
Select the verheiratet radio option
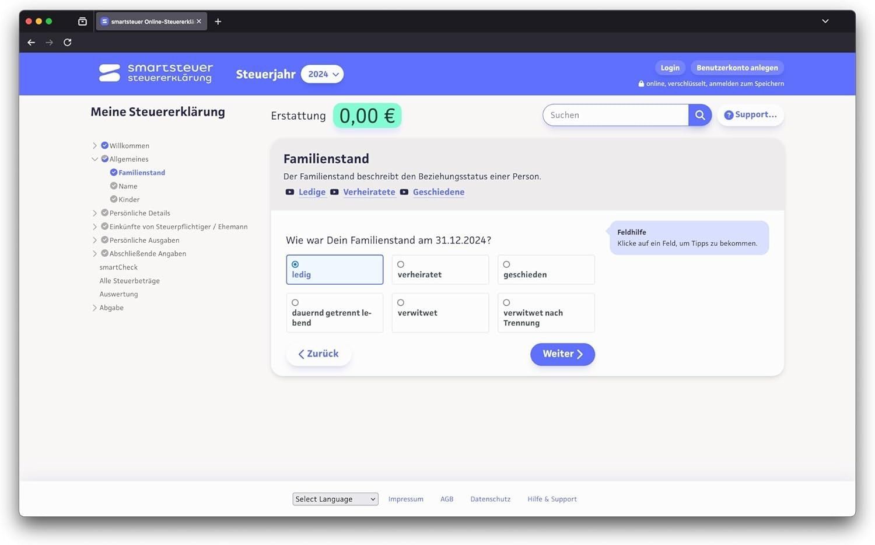click(401, 264)
